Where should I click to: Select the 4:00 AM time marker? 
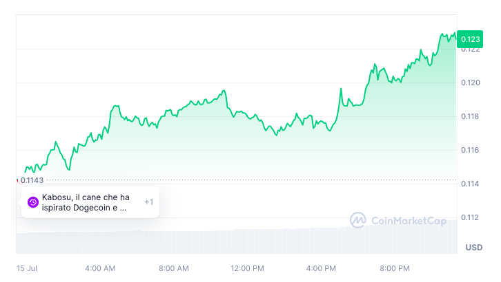click(100, 268)
